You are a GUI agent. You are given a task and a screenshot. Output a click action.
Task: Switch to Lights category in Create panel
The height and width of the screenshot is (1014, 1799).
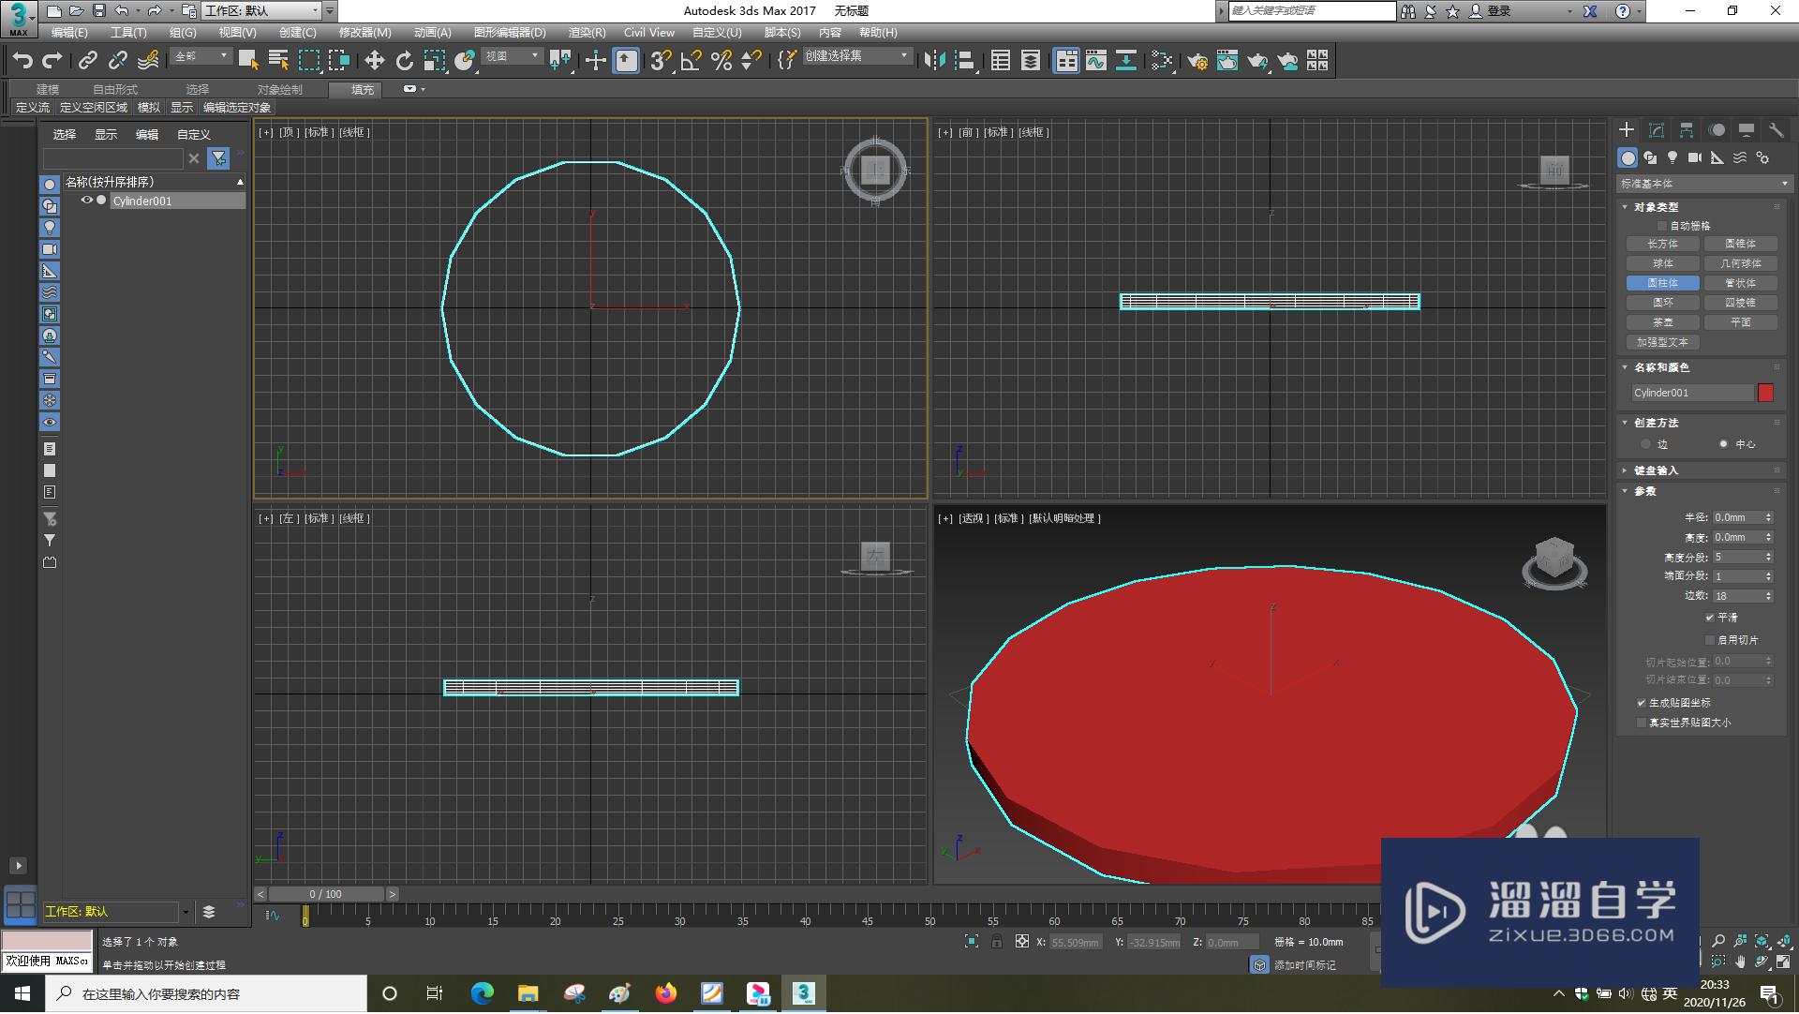point(1673,157)
